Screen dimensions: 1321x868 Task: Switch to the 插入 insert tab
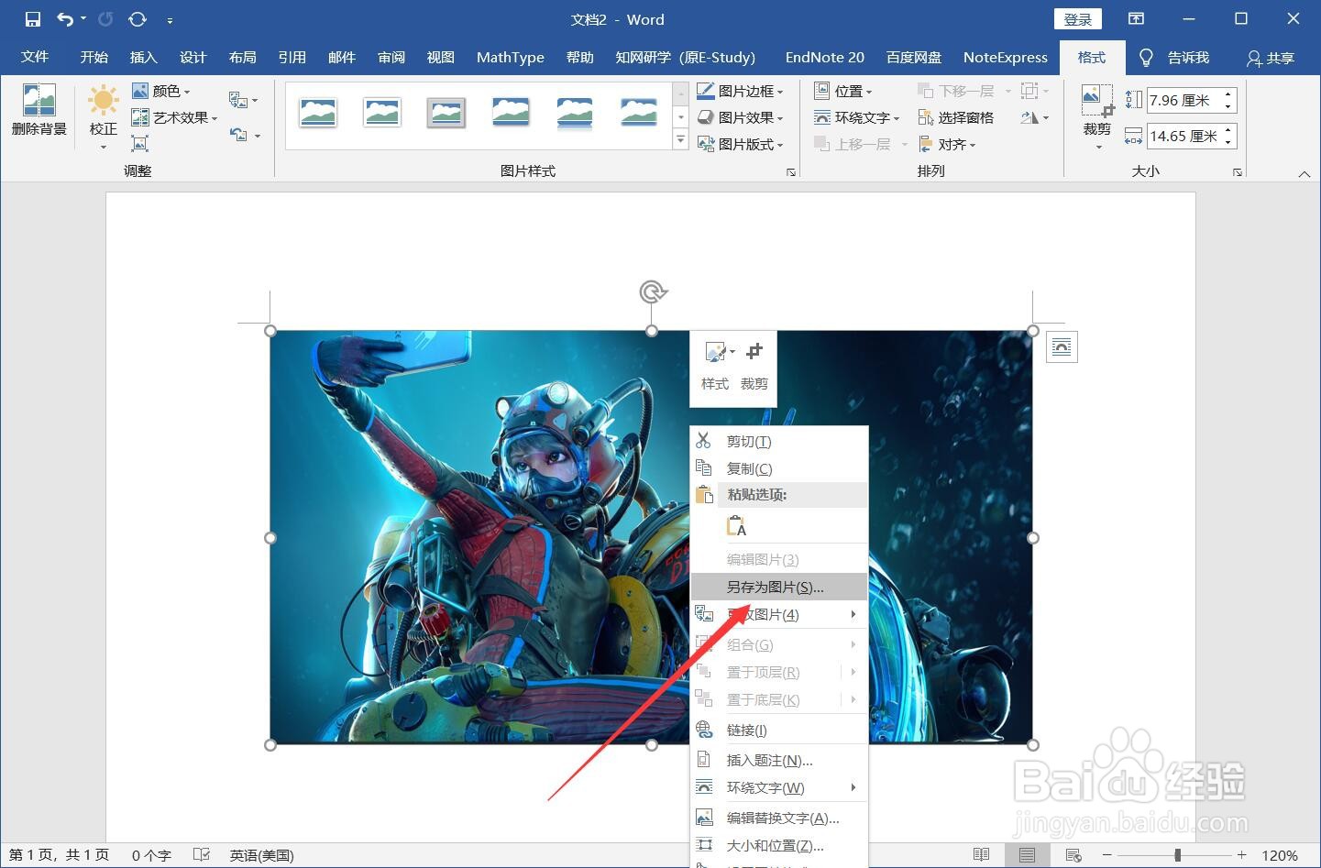143,57
